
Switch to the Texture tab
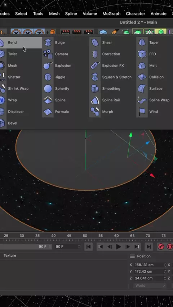coord(10,256)
